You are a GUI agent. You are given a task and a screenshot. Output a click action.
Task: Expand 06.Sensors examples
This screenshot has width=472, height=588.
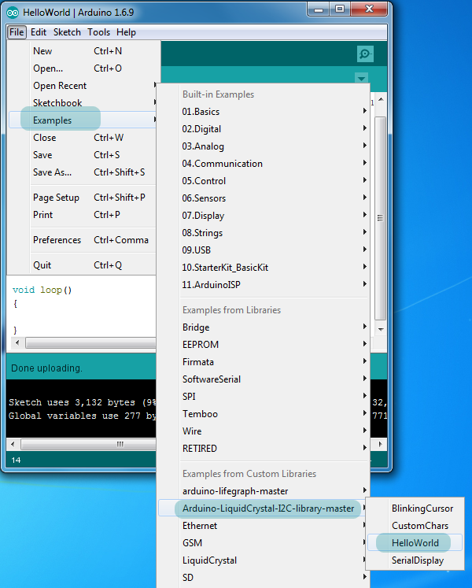(x=264, y=198)
